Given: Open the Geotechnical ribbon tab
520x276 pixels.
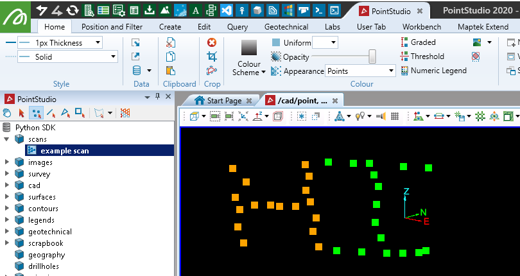Looking at the screenshot, I should (286, 26).
